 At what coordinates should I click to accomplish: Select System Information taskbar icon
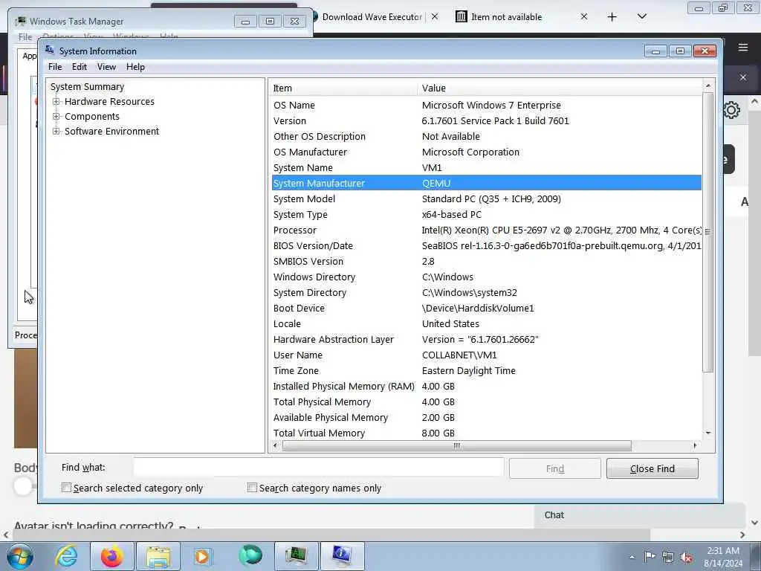(342, 556)
